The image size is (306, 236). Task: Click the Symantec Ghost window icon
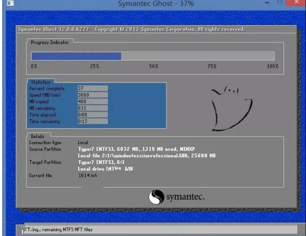click(10, 3)
